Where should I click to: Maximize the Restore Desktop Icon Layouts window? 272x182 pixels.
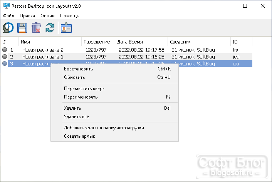245,6
